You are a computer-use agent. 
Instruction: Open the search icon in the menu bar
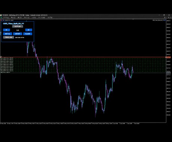pyautogui.click(x=165, y=18)
